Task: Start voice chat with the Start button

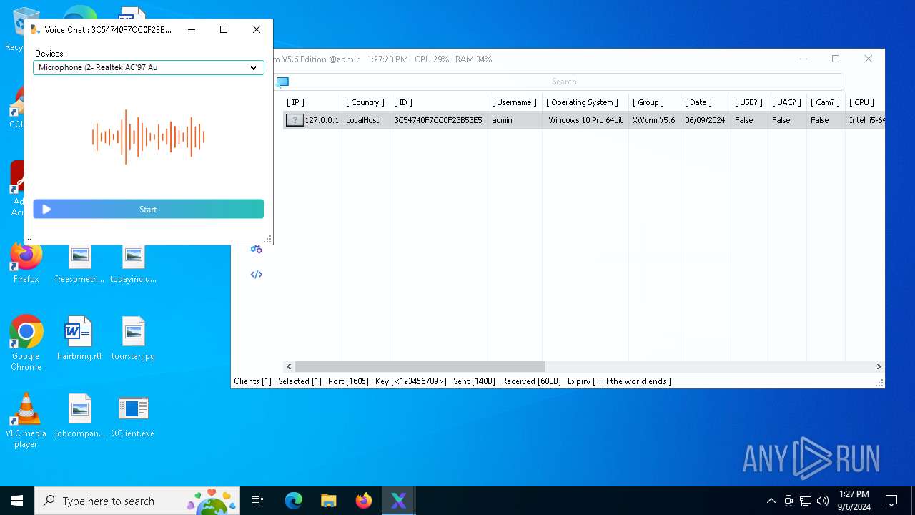Action: point(148,209)
